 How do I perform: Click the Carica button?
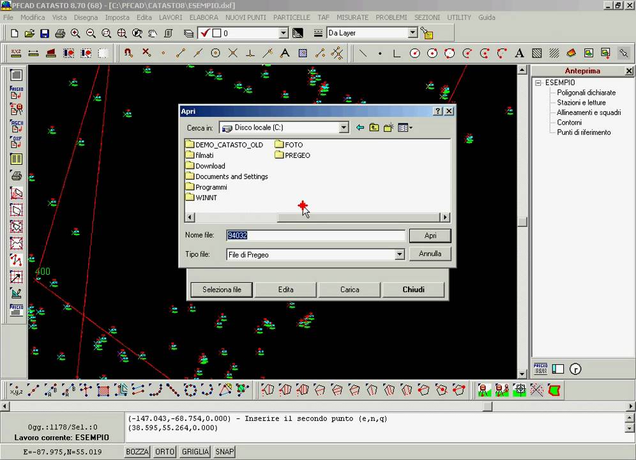(350, 290)
